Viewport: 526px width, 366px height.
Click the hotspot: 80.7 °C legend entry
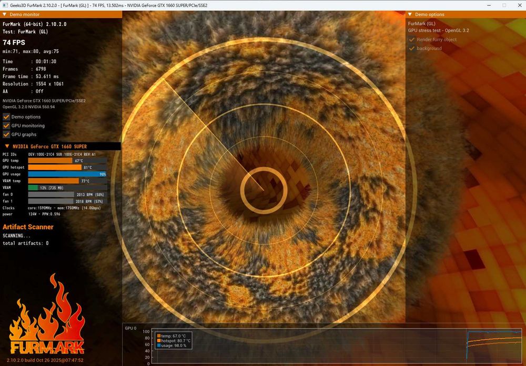pos(174,341)
